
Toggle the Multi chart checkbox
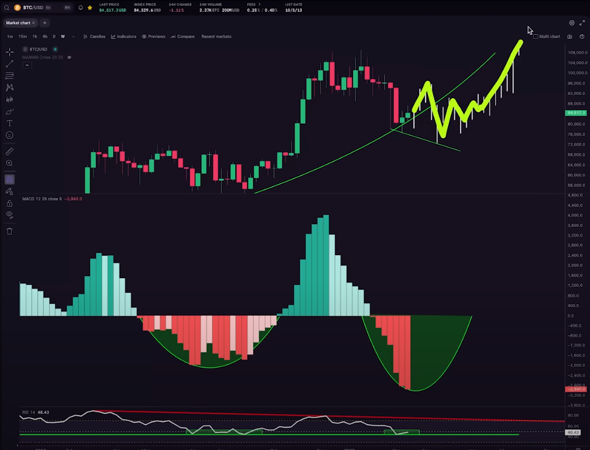(x=536, y=37)
